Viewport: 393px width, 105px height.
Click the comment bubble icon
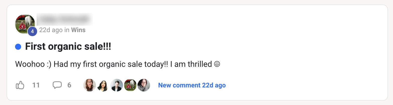pyautogui.click(x=57, y=85)
